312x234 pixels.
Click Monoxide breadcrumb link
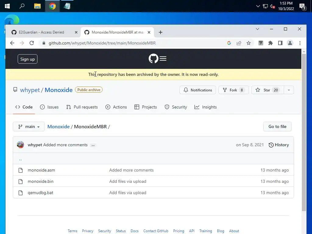point(58,126)
